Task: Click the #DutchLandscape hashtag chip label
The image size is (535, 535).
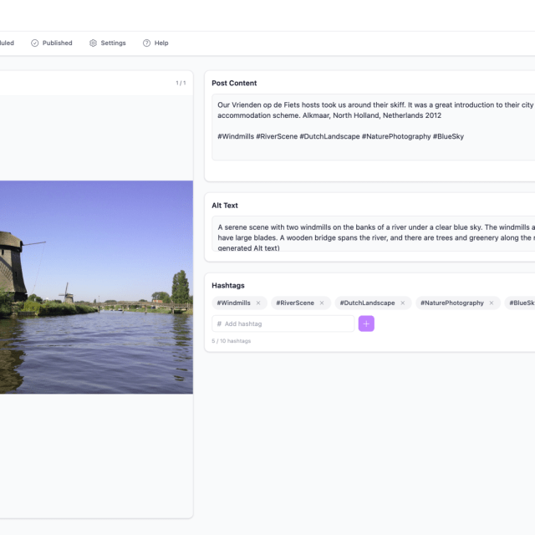Action: [x=367, y=303]
